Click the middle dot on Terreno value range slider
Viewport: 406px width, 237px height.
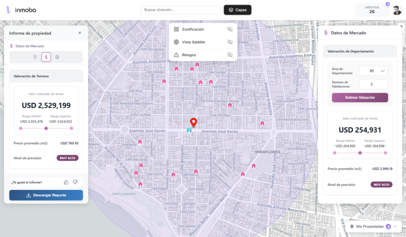click(x=46, y=128)
